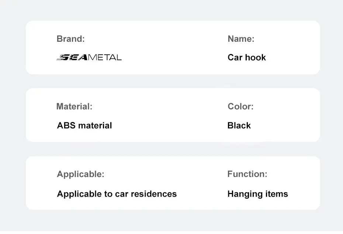Select the "Material:" label
This screenshot has width=343, height=234.
pos(74,107)
